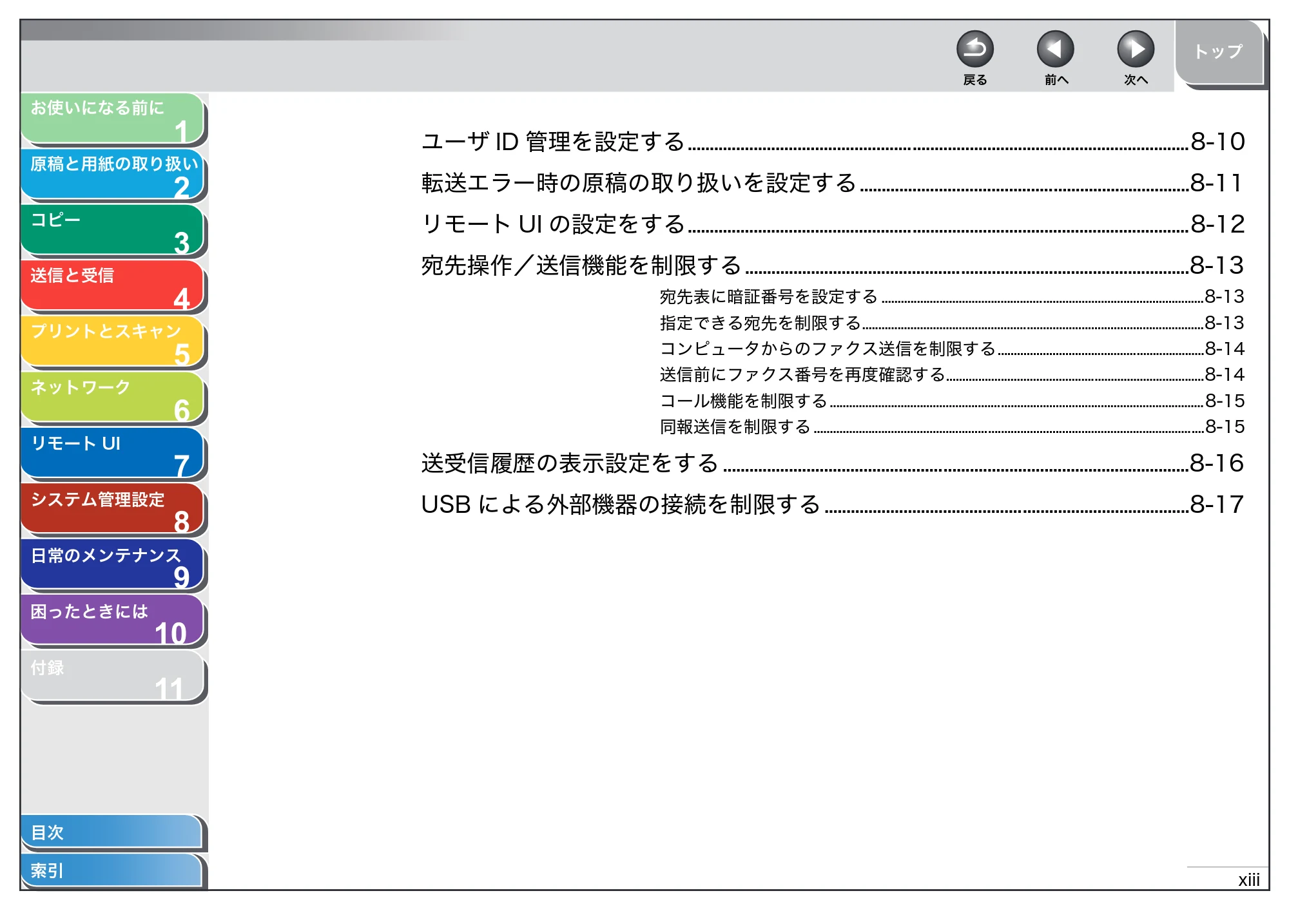Click page number 8-10
The image size is (1289, 911).
1217,142
